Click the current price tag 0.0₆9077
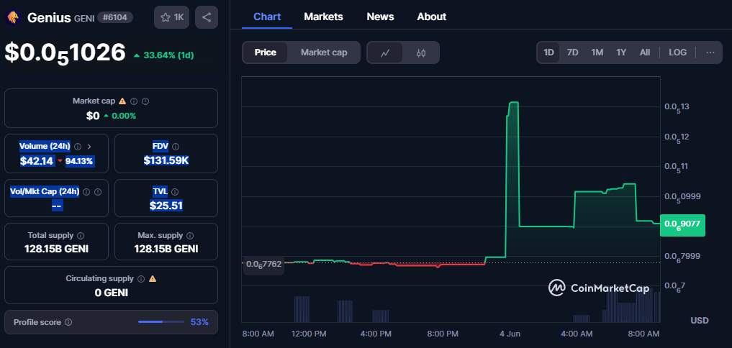Viewport: 732px width, 348px height. (682, 224)
